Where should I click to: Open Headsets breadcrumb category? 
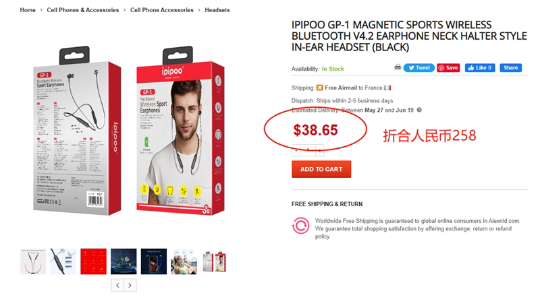pos(217,10)
